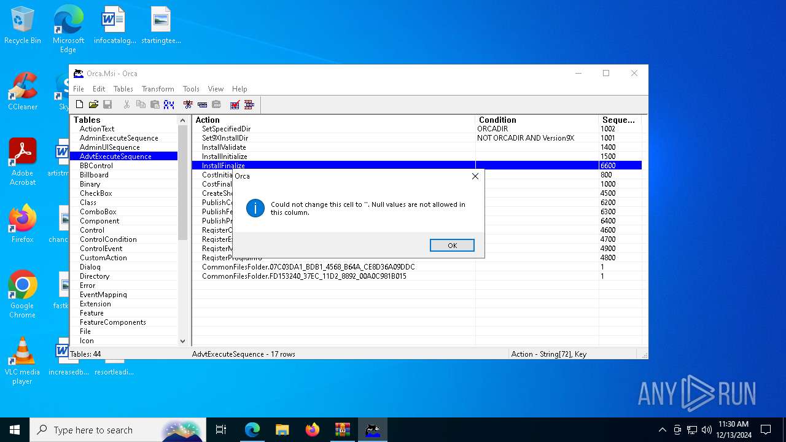This screenshot has height=442, width=786.
Task: Show hidden tray icons chevron
Action: click(x=662, y=430)
